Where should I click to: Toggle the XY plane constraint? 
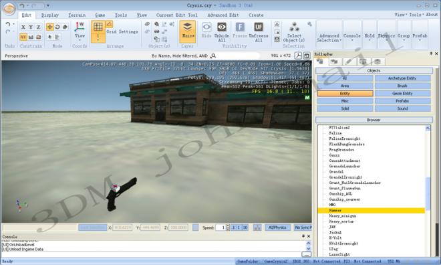[x=23, y=37]
